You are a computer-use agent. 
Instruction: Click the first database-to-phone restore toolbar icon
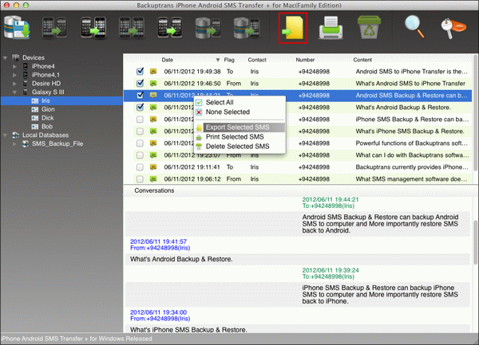(x=208, y=28)
